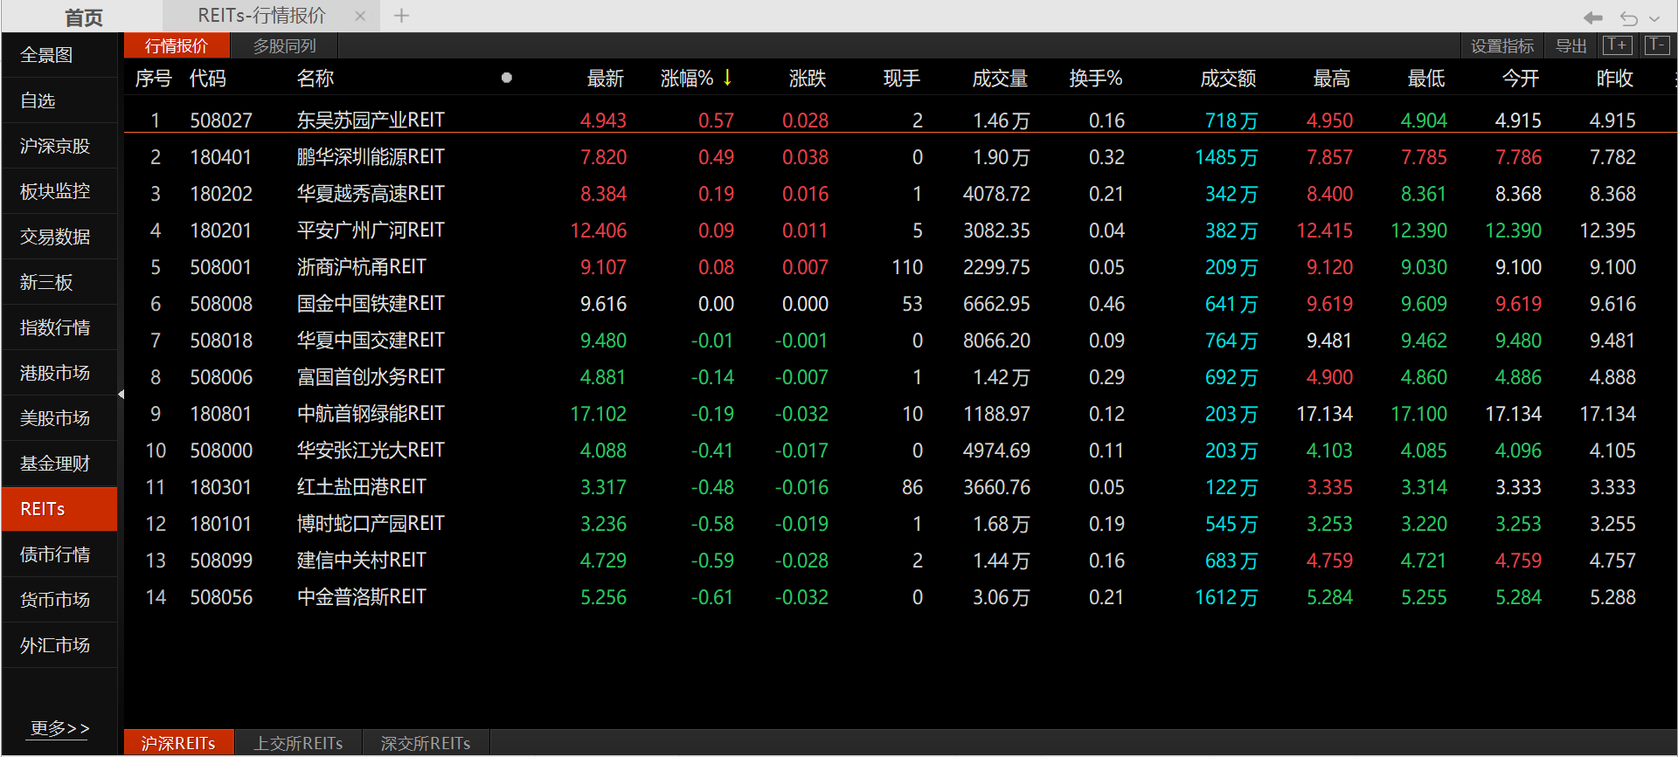Click the 导出 button
Viewport: 1678px width, 757px height.
[1571, 46]
